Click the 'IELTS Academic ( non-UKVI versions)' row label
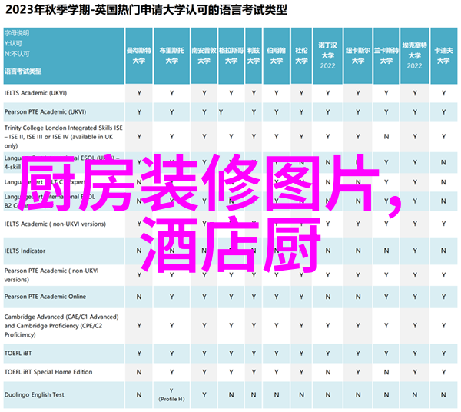The image size is (461, 412). click(55, 224)
